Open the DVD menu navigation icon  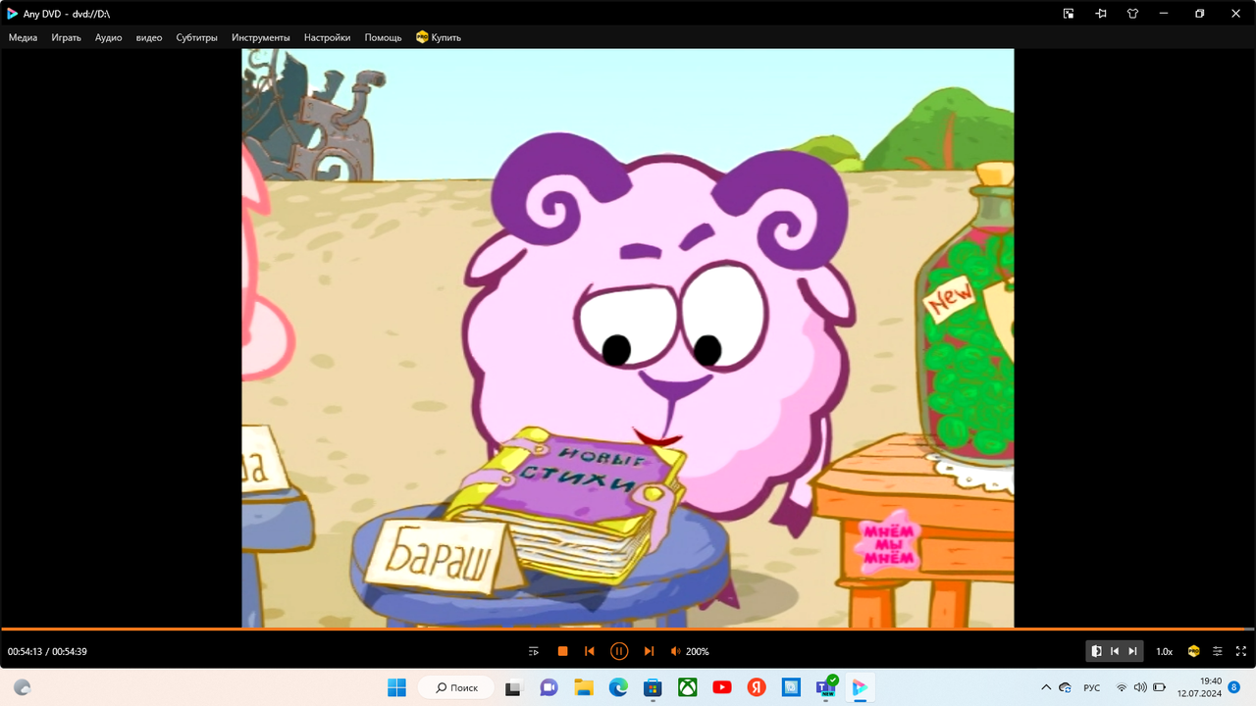1097,651
